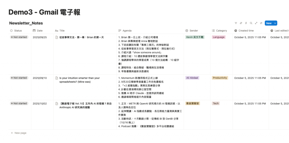The image size is (289, 143).
Task: Open the automations lightning bolt icon
Action: point(246,23)
